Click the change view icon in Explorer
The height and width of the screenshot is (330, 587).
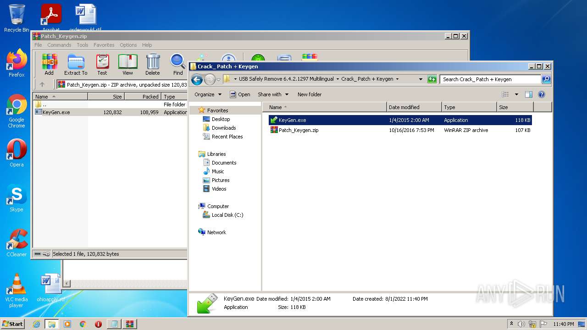(x=505, y=94)
